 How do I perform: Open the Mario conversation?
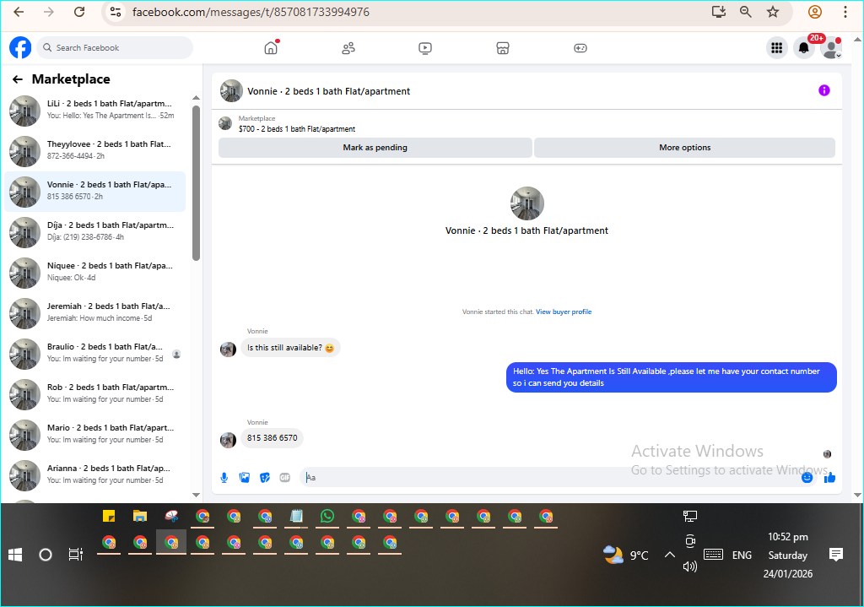[95, 435]
